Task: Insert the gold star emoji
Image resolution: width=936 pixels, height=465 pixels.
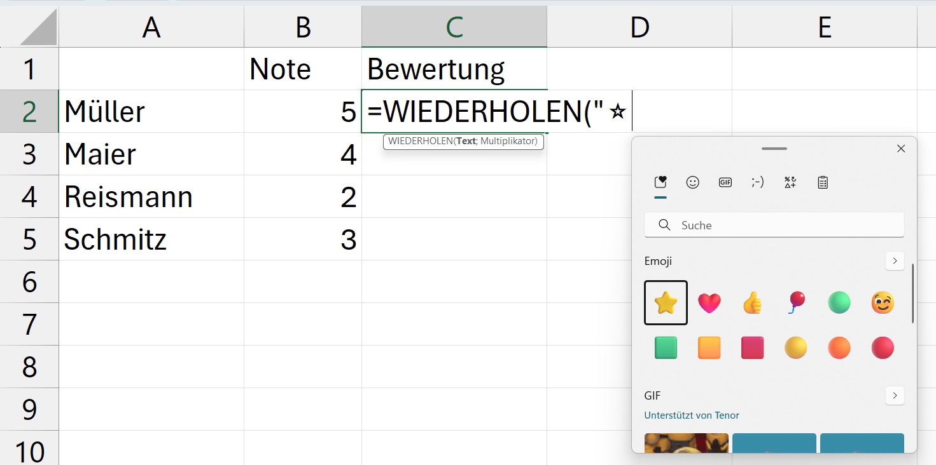Action: (x=666, y=303)
